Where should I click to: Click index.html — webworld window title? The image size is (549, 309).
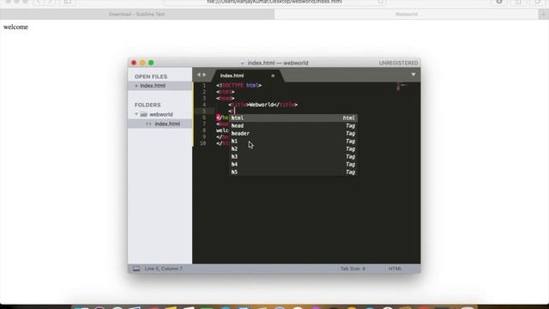[278, 63]
